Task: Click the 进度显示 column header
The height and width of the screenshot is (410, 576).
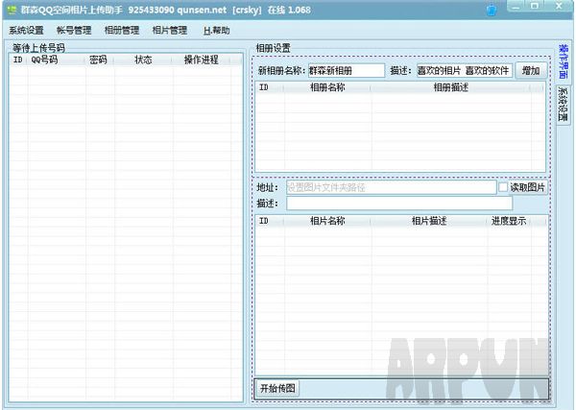Action: click(509, 221)
